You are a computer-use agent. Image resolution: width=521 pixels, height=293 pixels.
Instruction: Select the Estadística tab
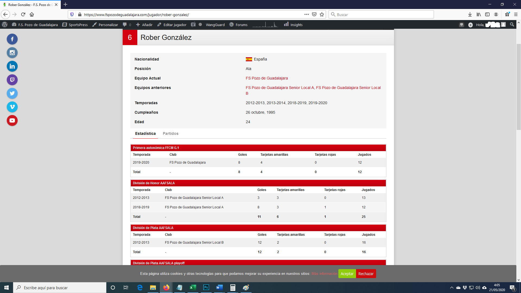pyautogui.click(x=145, y=133)
